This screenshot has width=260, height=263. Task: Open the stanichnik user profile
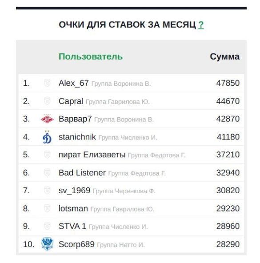click(x=77, y=137)
